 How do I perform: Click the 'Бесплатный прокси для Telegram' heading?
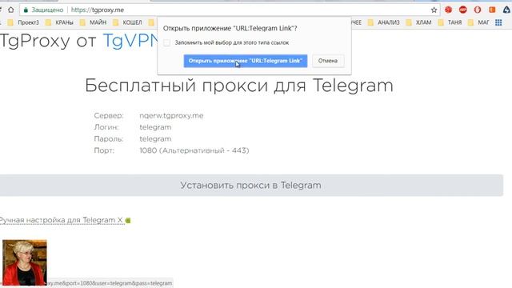tap(239, 86)
